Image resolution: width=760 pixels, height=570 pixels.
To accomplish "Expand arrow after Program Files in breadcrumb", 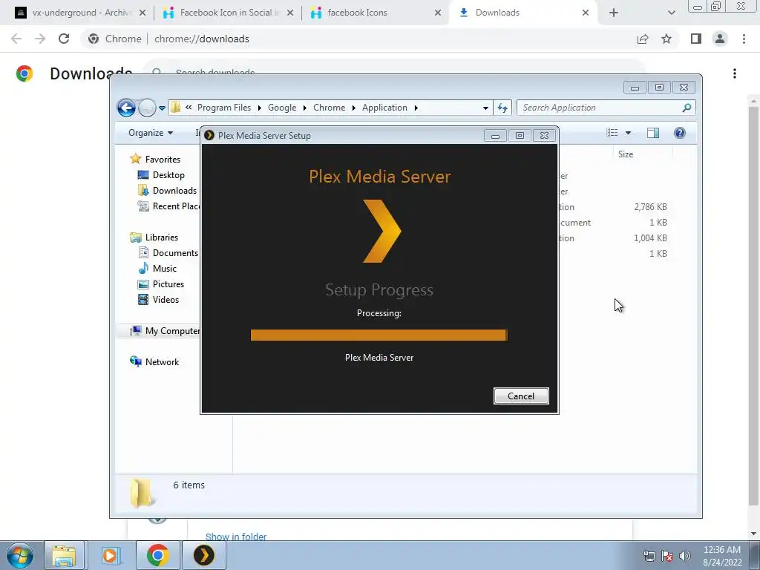I will (259, 108).
